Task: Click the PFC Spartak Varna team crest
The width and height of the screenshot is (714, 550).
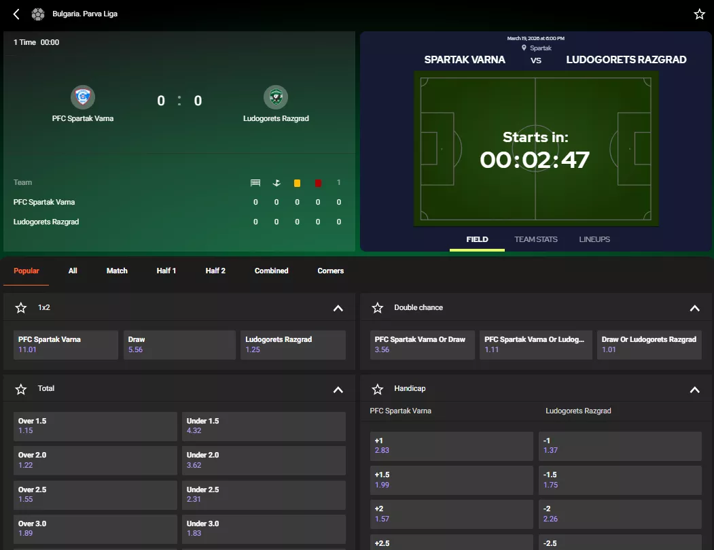Action: coord(82,97)
